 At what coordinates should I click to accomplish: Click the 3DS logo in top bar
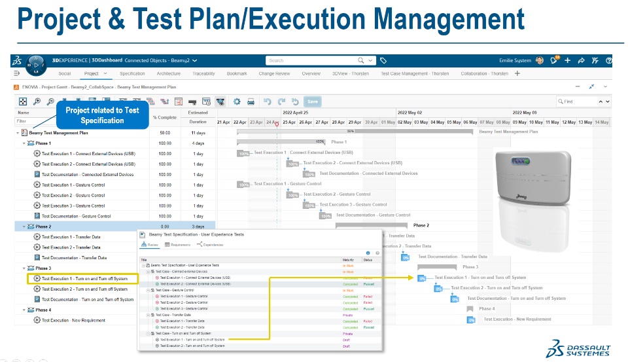click(x=17, y=60)
